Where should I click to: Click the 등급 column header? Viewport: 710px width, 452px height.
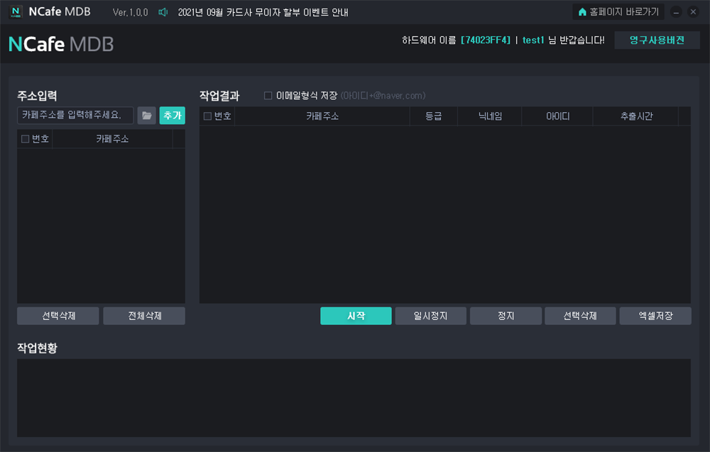[x=433, y=116]
